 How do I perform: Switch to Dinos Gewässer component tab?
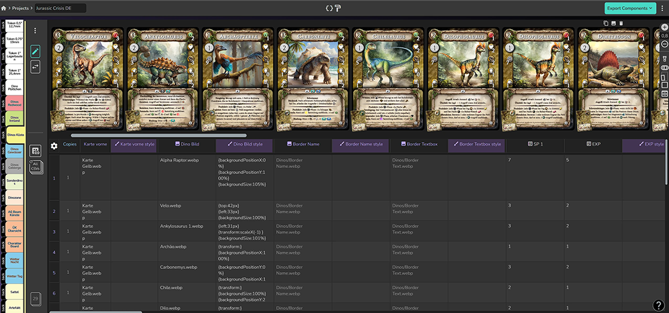click(x=14, y=151)
